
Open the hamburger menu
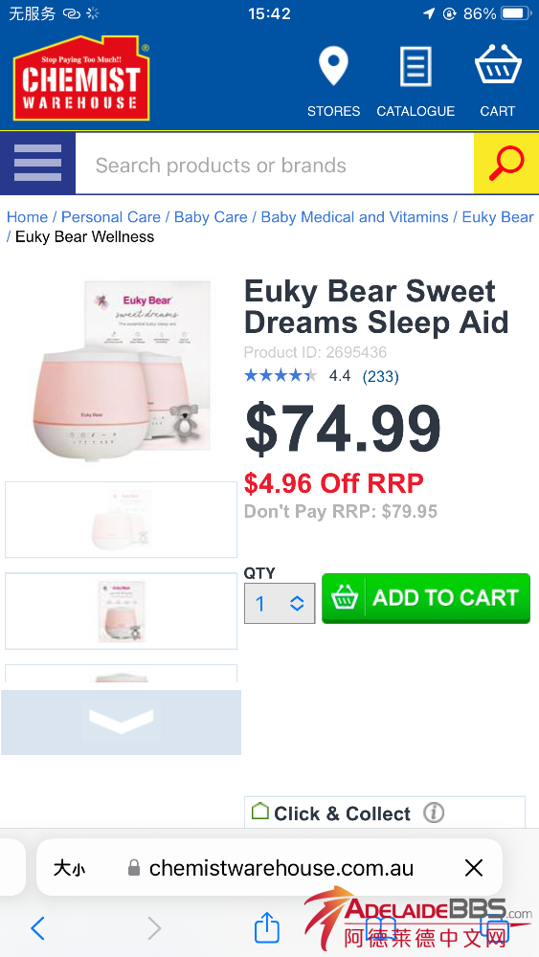tap(38, 164)
